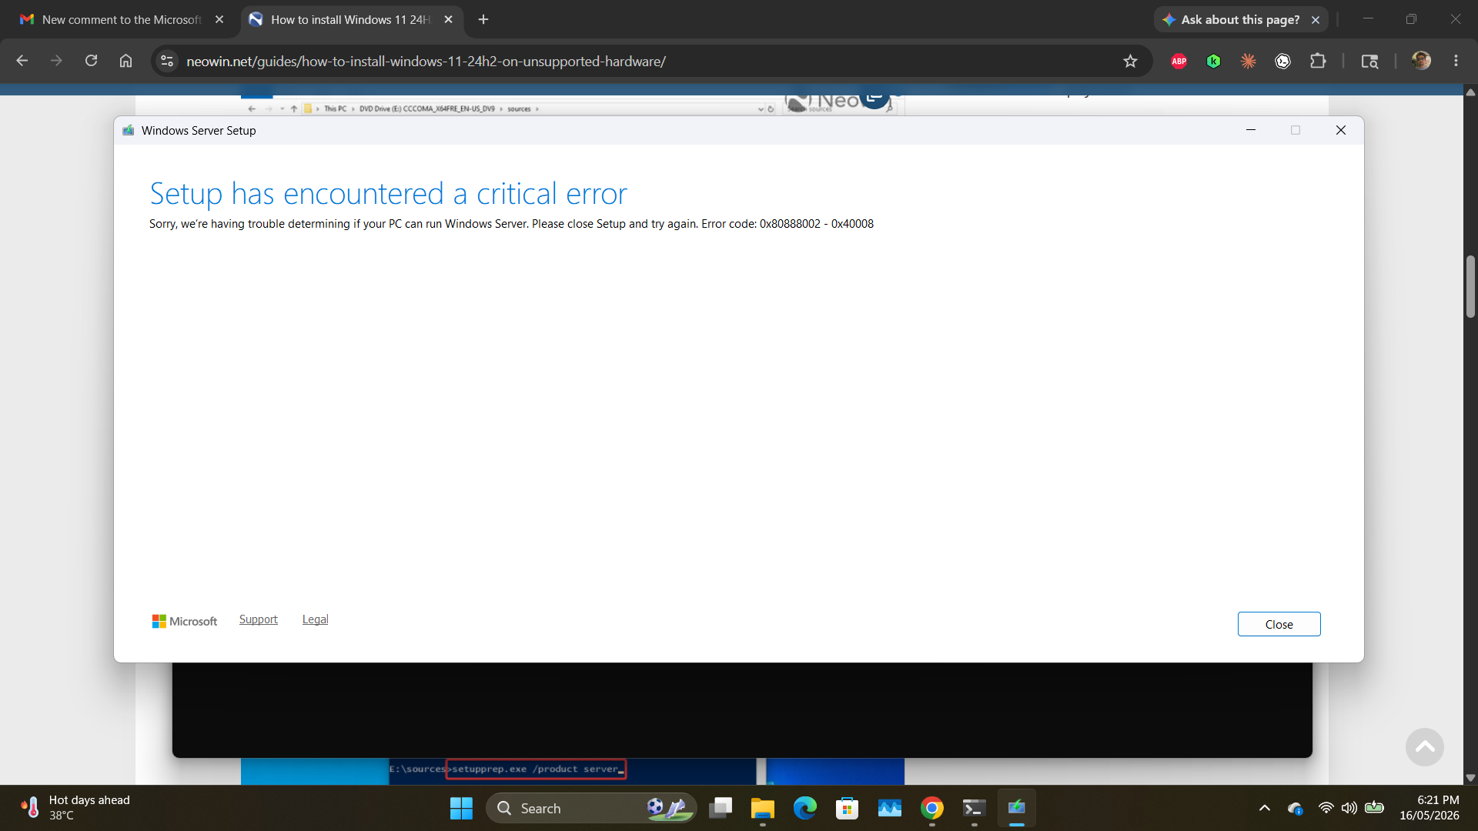The width and height of the screenshot is (1478, 831).
Task: Close the Gmail browser tab
Action: [219, 19]
